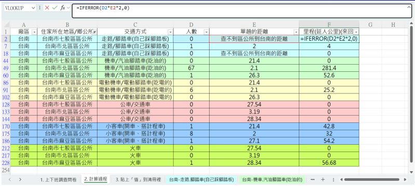Click 小客車(開車、搭計程車) cell in row 170
Screen dimensions: 415x186
pos(135,126)
